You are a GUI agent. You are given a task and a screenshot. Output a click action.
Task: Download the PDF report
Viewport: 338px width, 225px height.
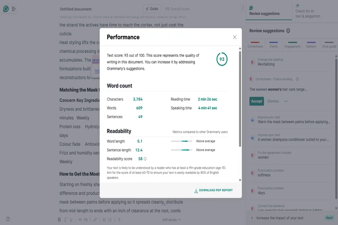[x=214, y=190]
